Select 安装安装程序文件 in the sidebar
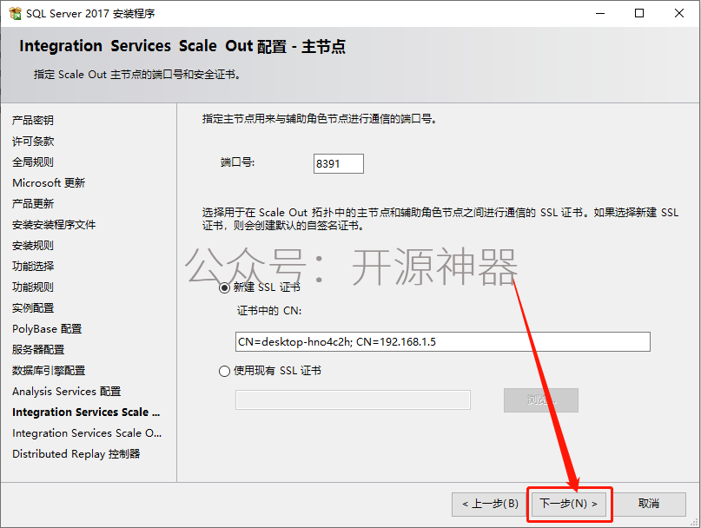This screenshot has height=528, width=701. tap(54, 224)
